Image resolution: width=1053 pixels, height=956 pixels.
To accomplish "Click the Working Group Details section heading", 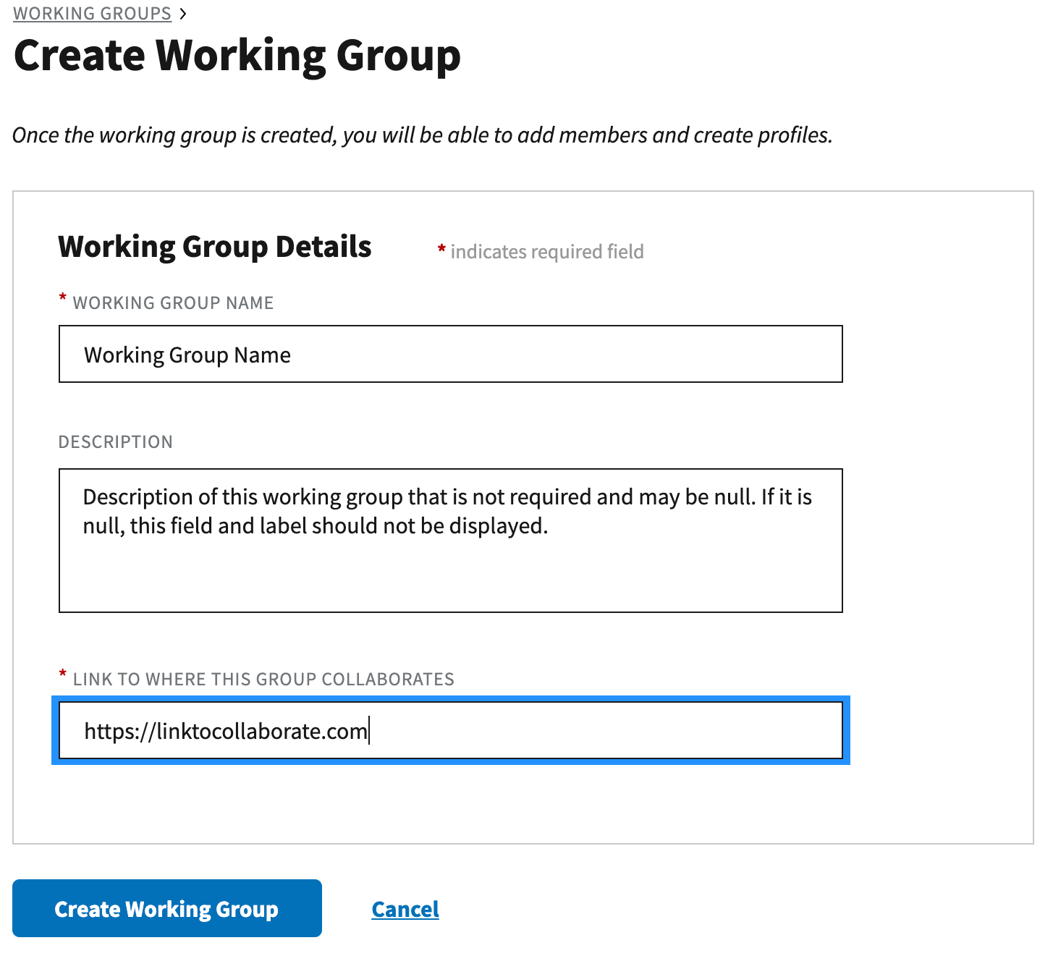I will (215, 248).
